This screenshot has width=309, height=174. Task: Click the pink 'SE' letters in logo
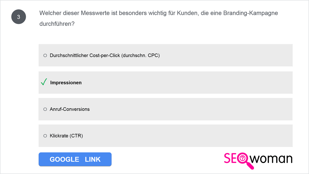(230, 158)
